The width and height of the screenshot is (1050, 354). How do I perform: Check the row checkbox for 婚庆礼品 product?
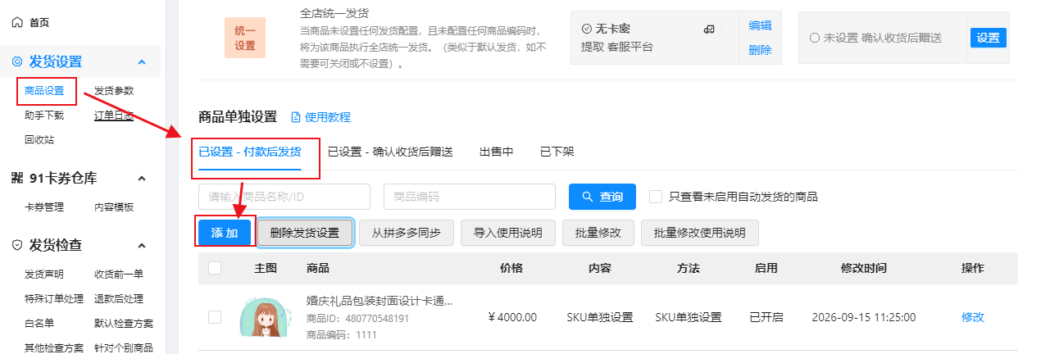(215, 317)
